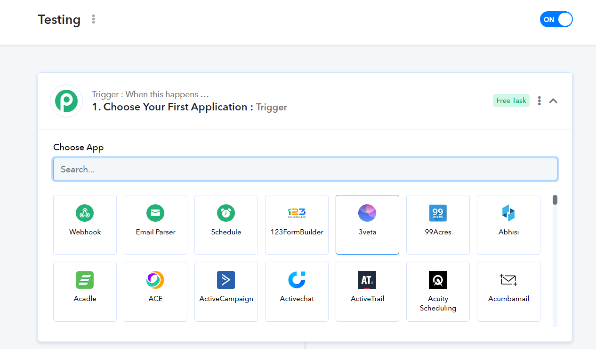Focus the Choose App search field
596x349 pixels.
pos(306,169)
